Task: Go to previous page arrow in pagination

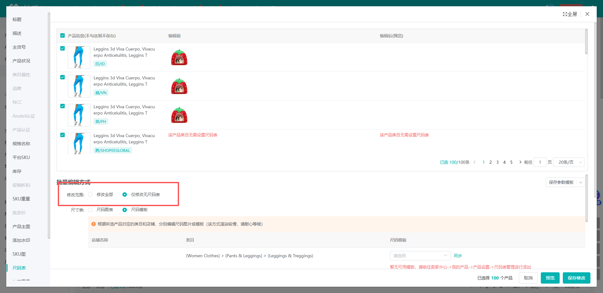Action: [475, 162]
